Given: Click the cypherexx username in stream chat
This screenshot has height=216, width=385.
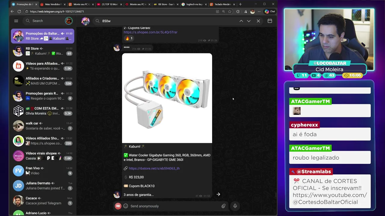Looking at the screenshot, I should 304,125.
